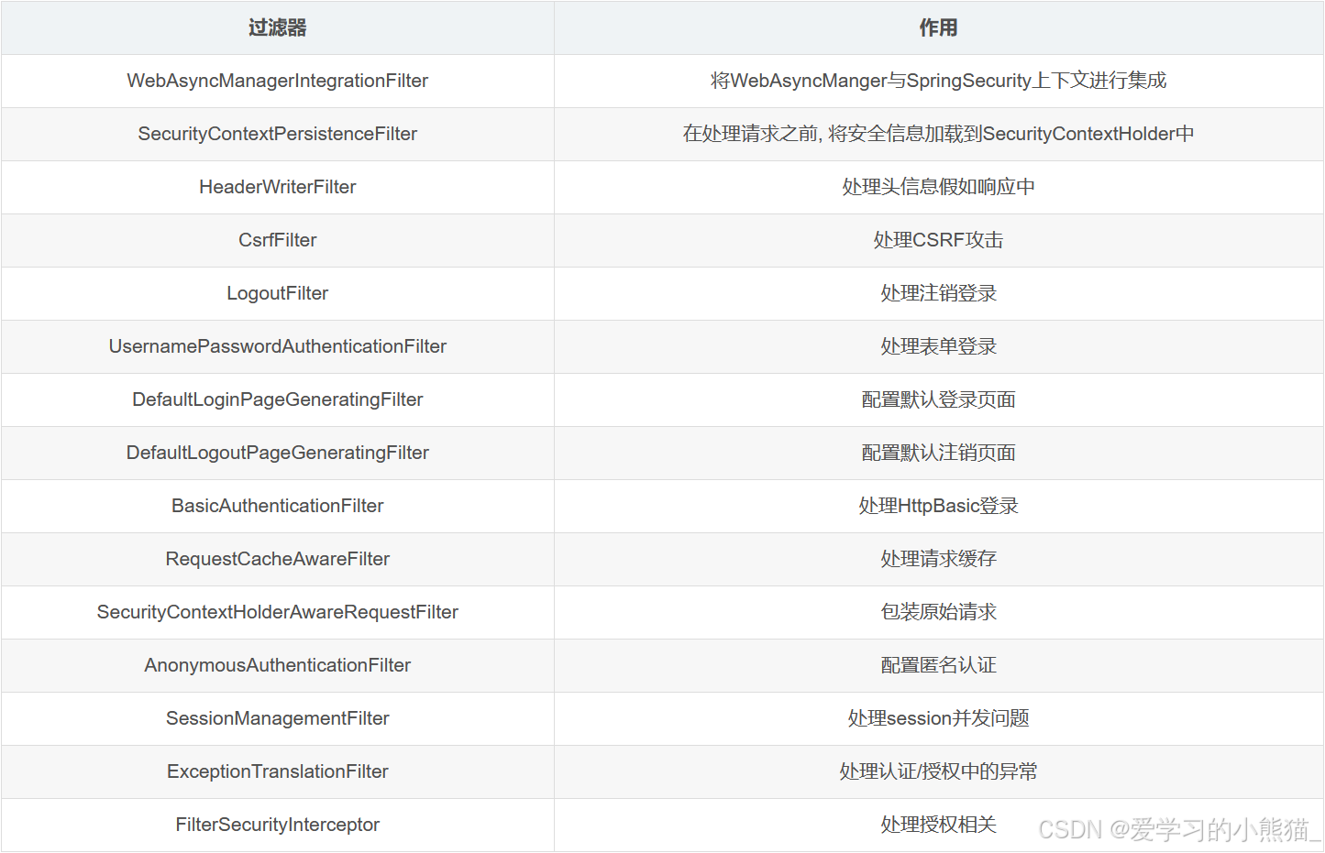Image resolution: width=1325 pixels, height=853 pixels.
Task: Click the 处理认证/授权中的异常 cell
Action: 938,771
